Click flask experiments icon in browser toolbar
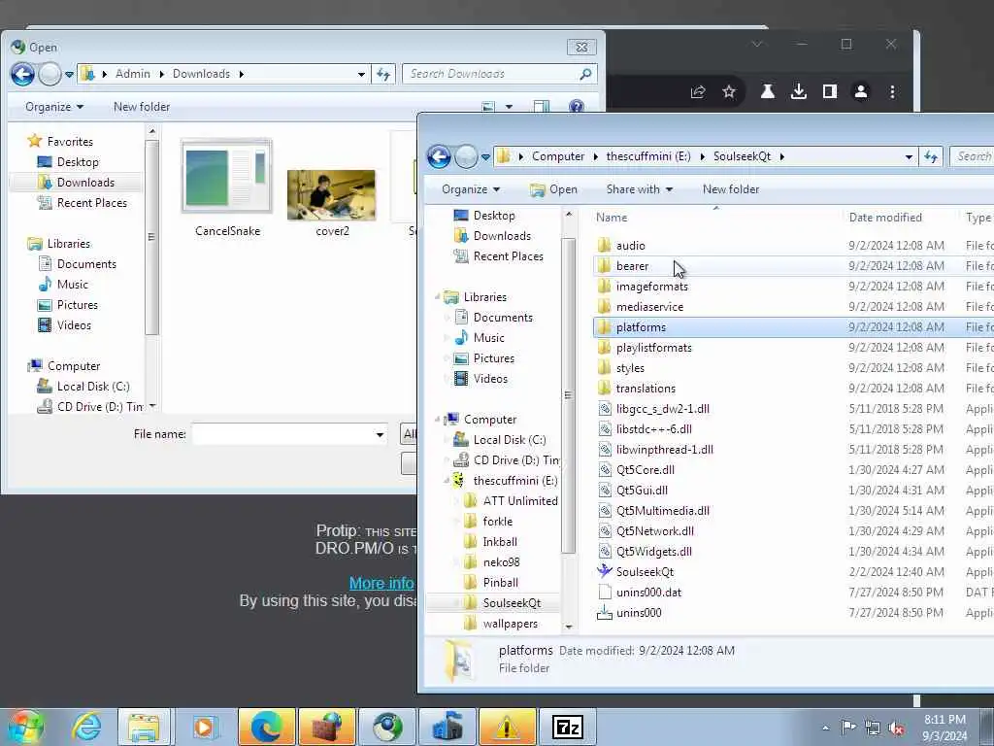This screenshot has height=746, width=994. pos(768,92)
